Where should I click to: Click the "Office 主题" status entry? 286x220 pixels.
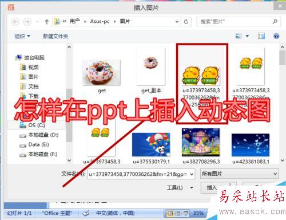pyautogui.click(x=57, y=213)
